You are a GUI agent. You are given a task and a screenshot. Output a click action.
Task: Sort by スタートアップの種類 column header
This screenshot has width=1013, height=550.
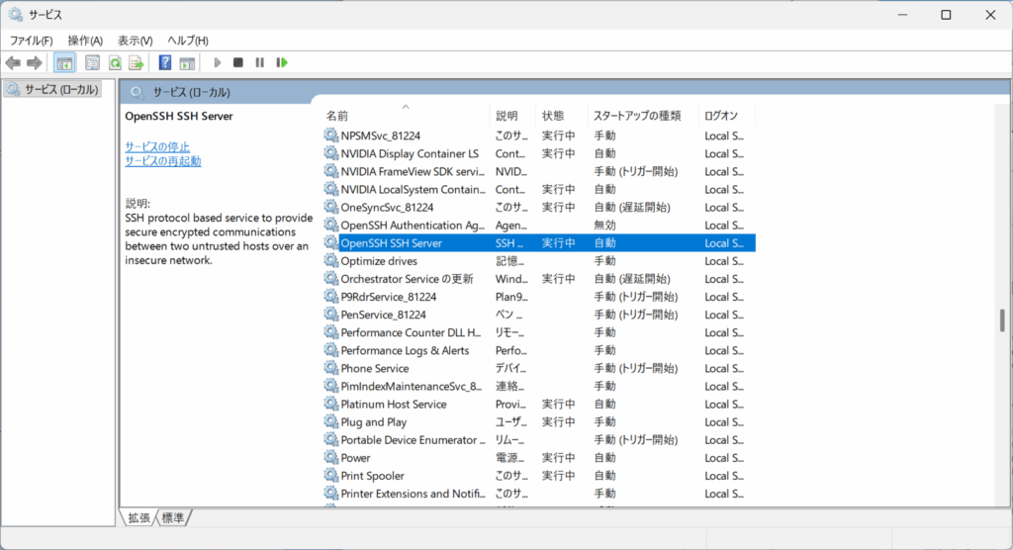[x=637, y=116]
